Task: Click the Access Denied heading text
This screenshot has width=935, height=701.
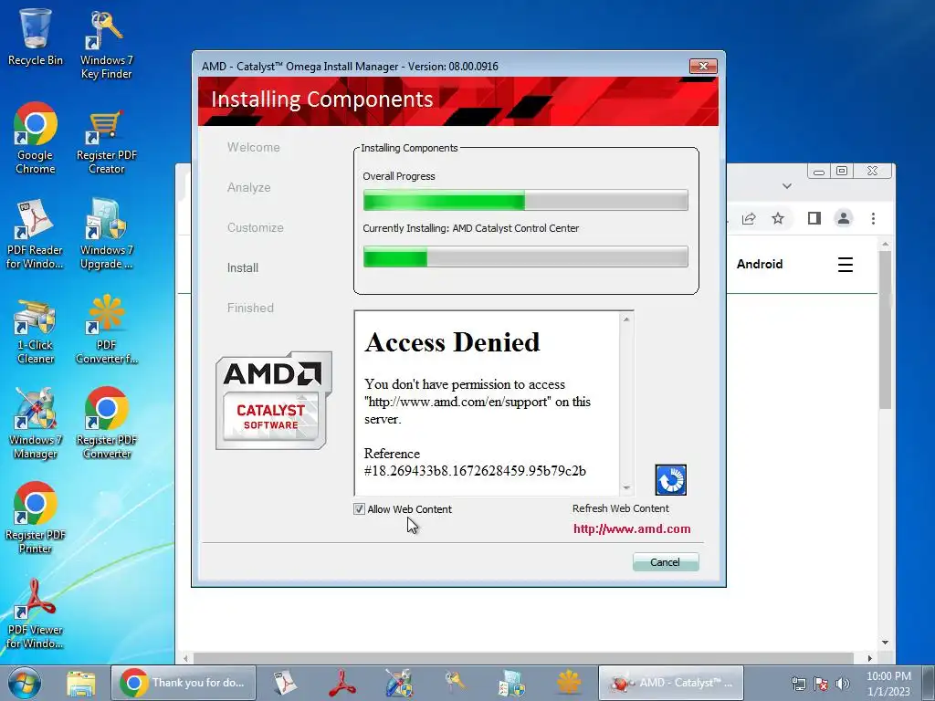Action: (453, 342)
